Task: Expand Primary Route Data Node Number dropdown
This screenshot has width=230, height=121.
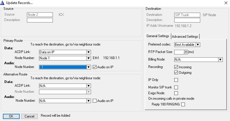Action: (88, 58)
